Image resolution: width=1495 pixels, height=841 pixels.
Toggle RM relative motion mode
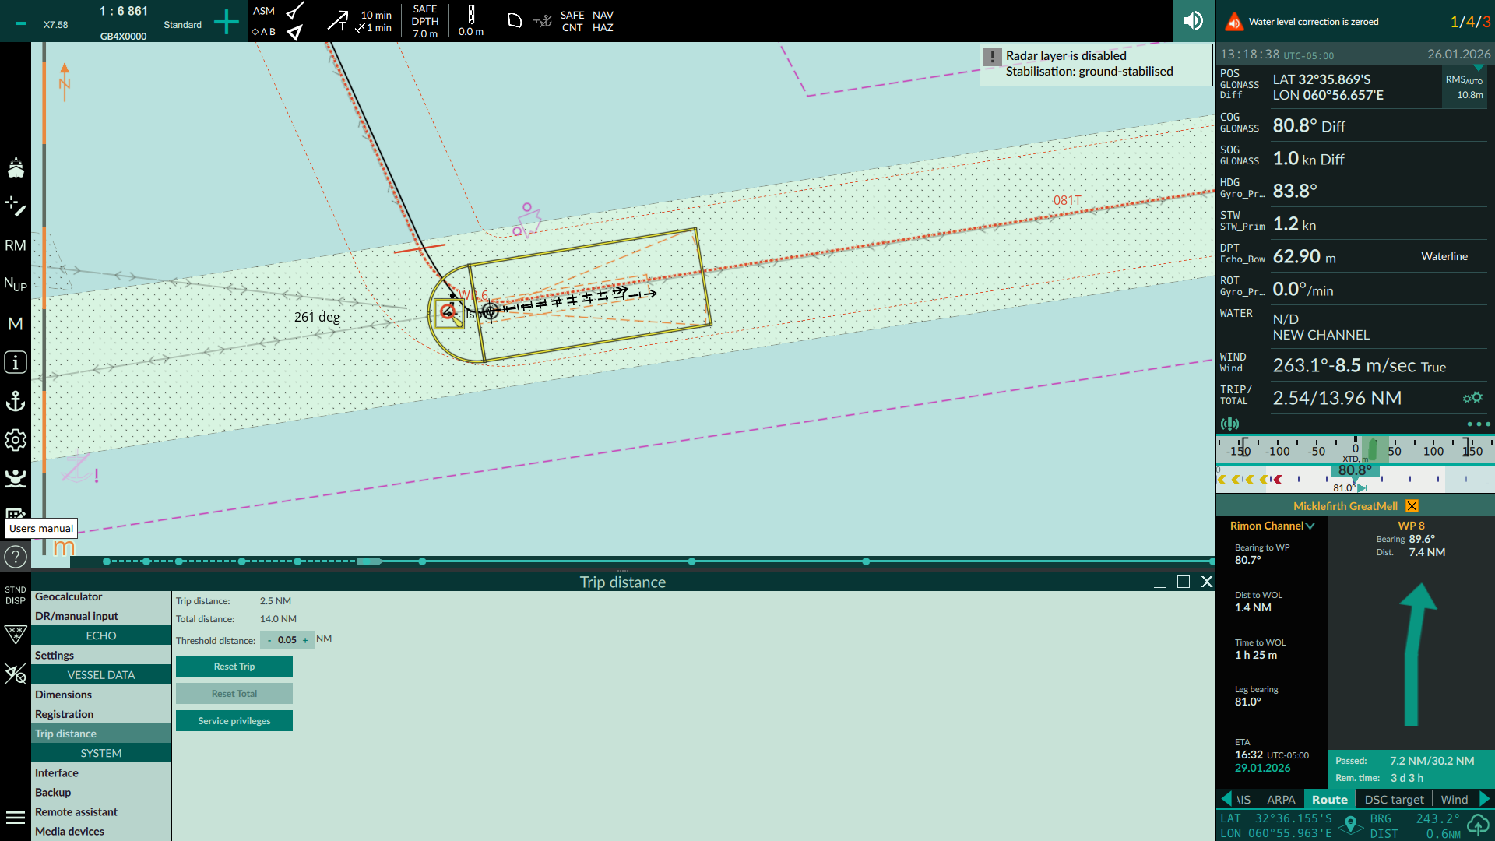[x=16, y=245]
